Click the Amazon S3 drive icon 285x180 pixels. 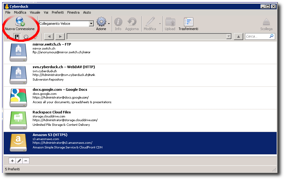tap(18, 143)
